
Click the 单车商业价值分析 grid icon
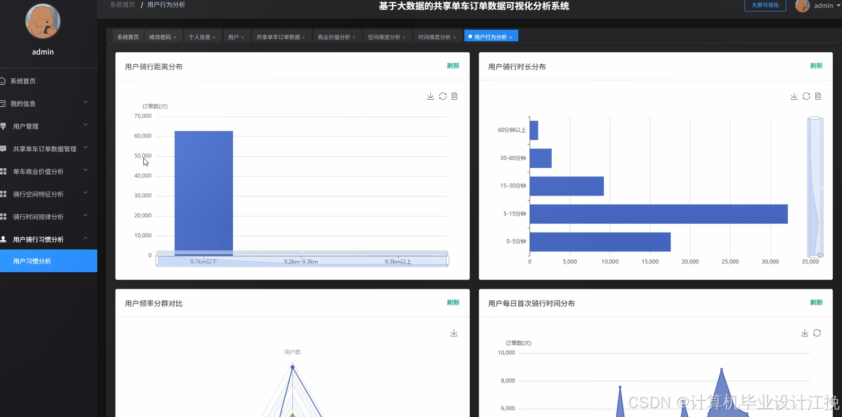[3, 171]
